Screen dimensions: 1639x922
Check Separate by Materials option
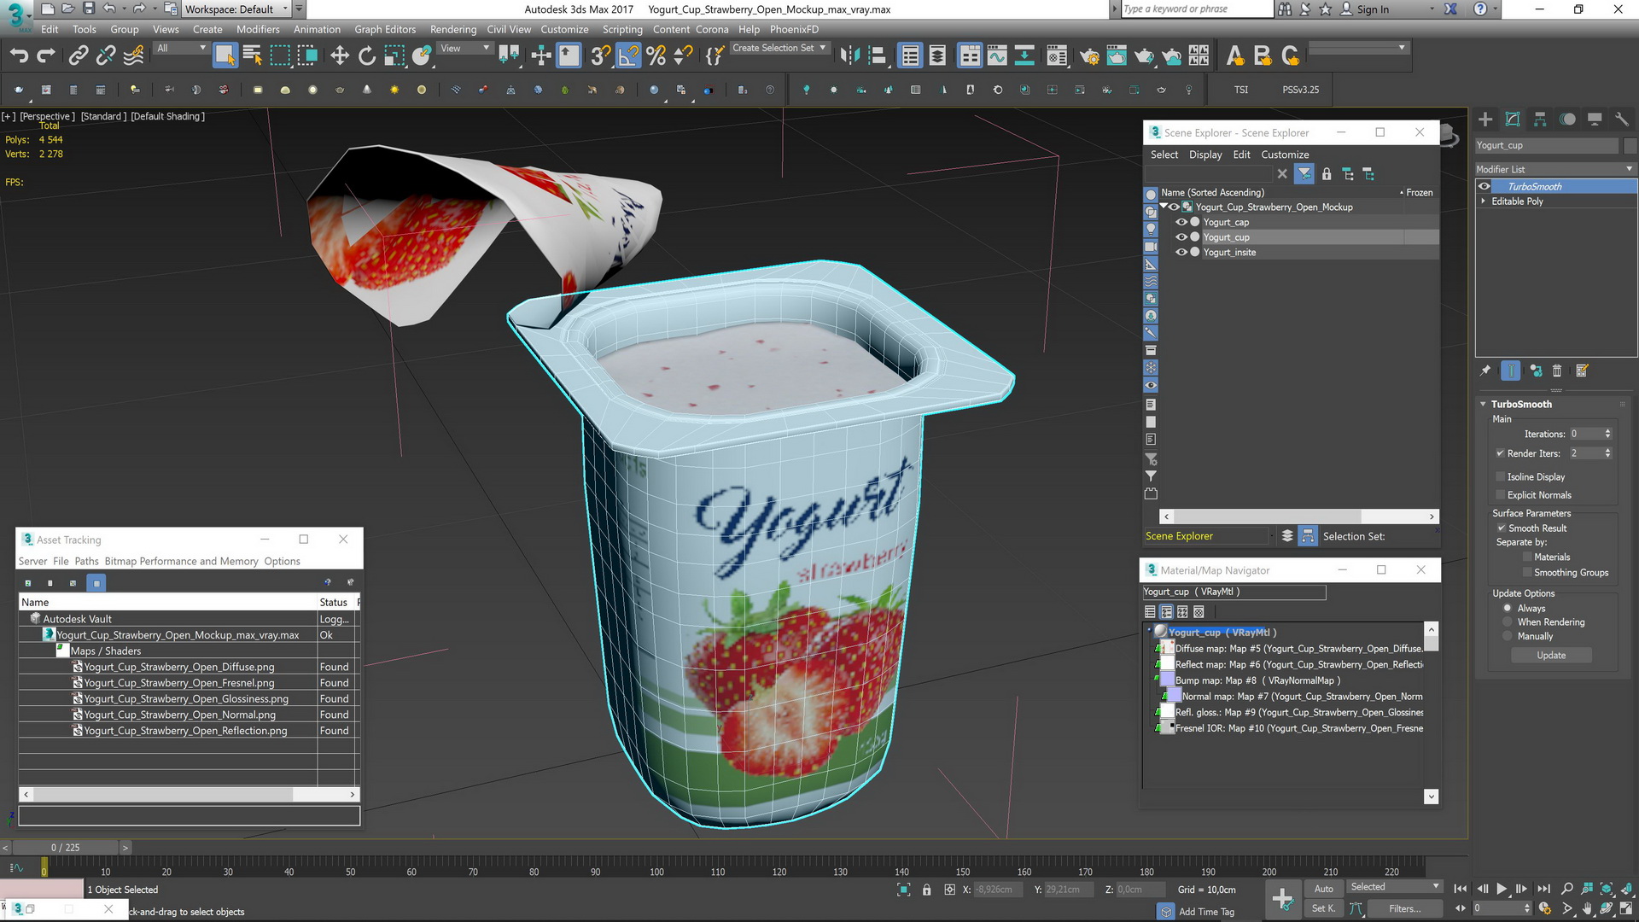click(x=1527, y=557)
